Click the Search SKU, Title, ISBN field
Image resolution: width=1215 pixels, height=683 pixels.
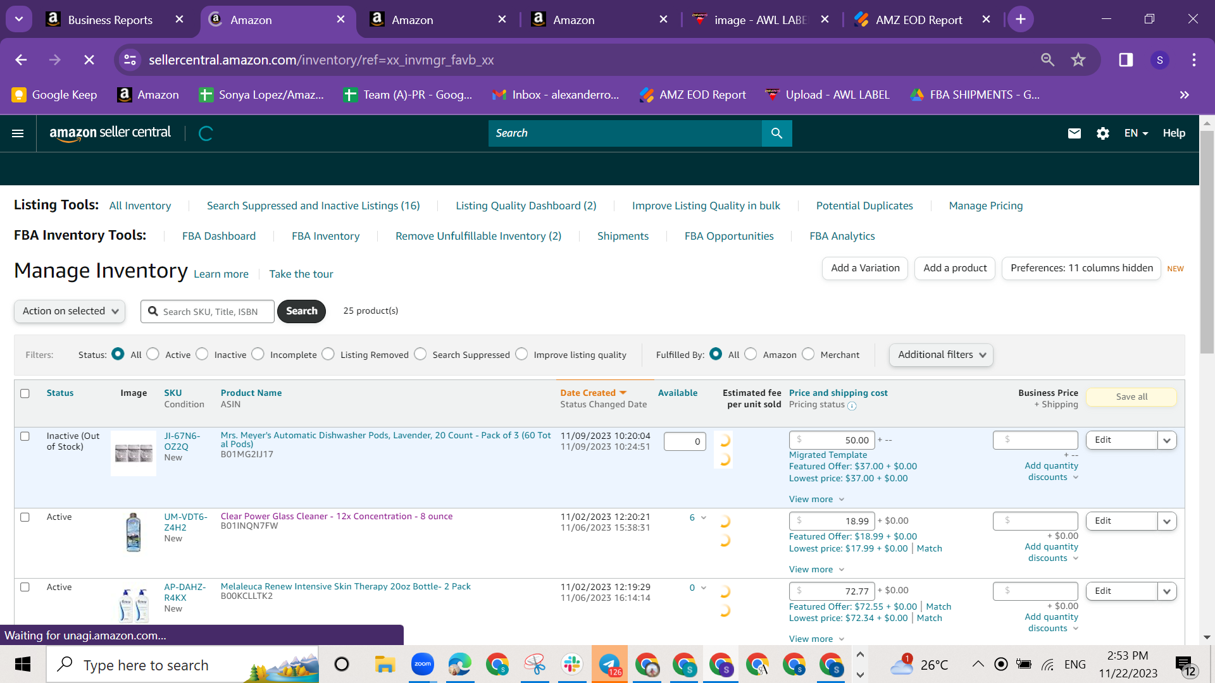pos(208,312)
